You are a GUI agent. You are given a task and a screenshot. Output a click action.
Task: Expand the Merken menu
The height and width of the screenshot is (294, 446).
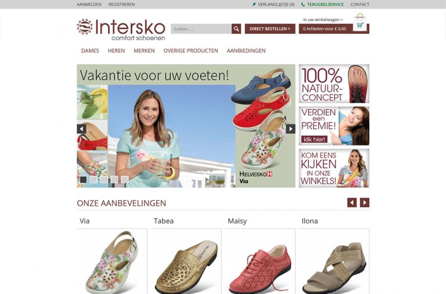click(x=144, y=51)
